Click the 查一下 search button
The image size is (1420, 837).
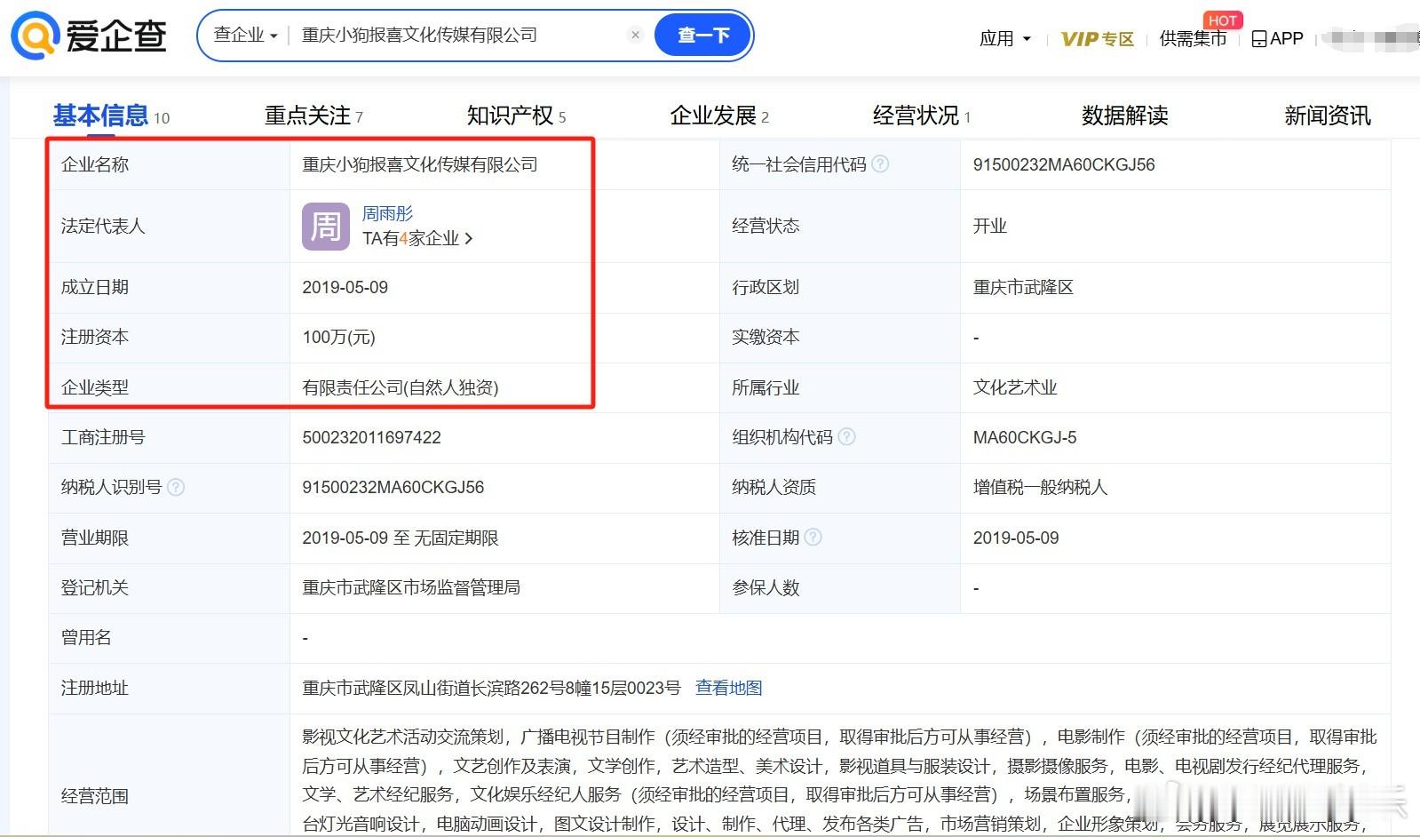tap(702, 36)
